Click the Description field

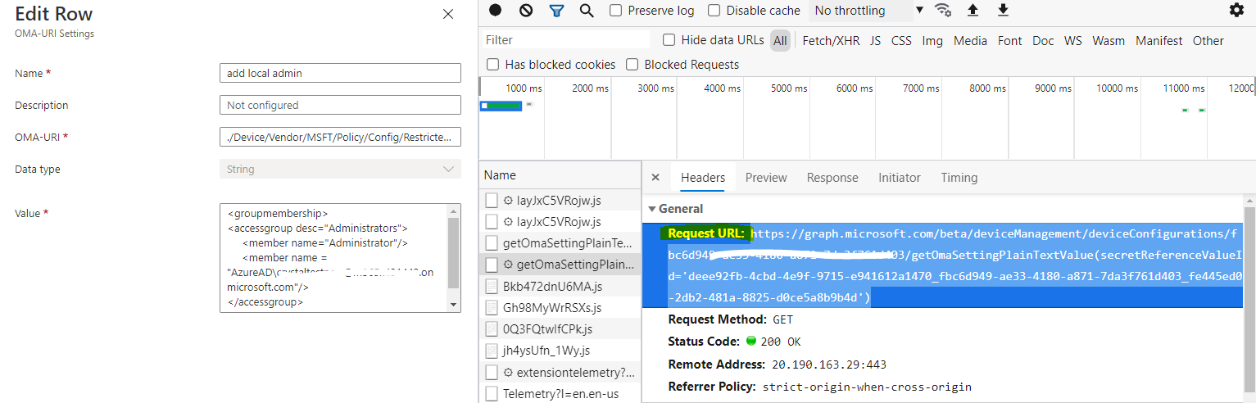[x=340, y=105]
